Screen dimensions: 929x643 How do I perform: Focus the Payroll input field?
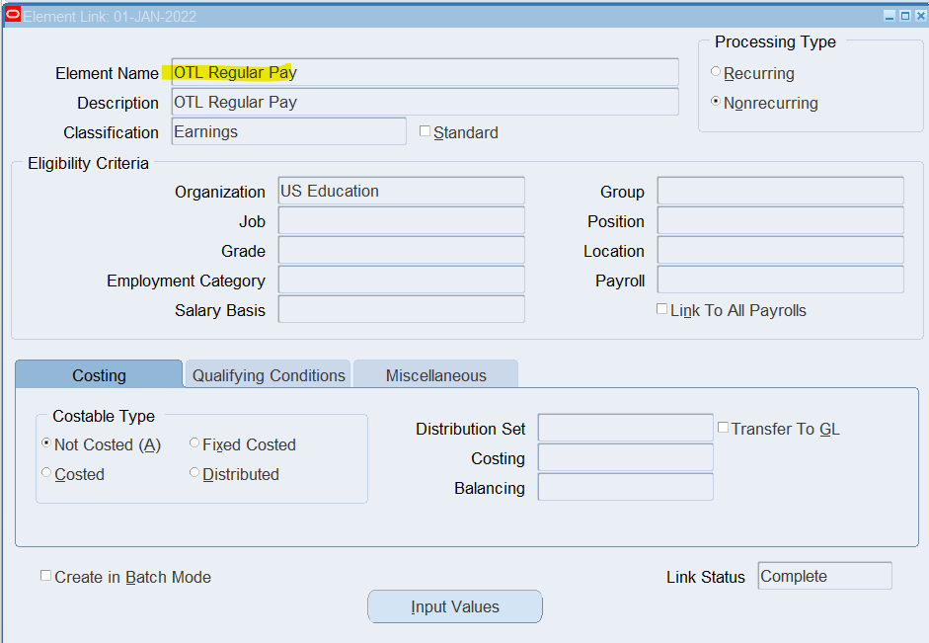click(780, 281)
